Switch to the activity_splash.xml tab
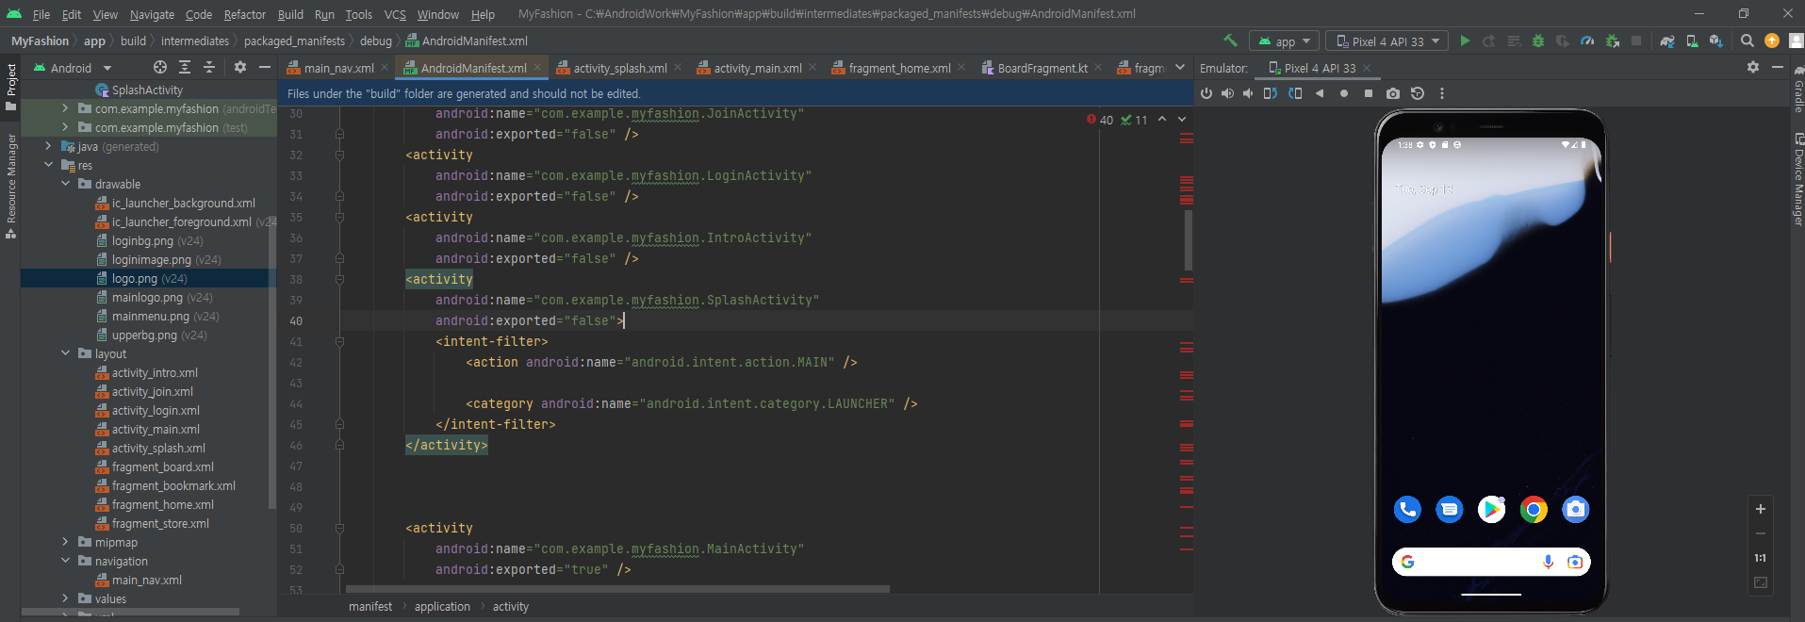Viewport: 1805px width, 622px height. point(618,68)
